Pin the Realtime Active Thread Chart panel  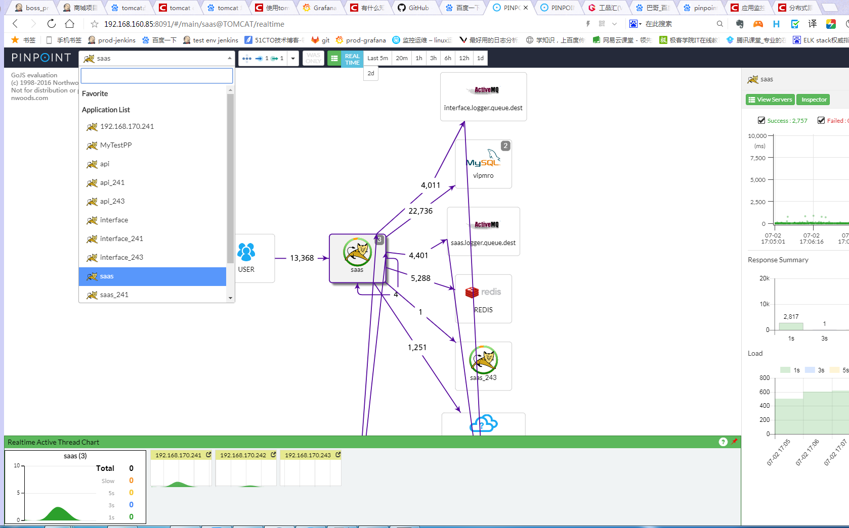pyautogui.click(x=735, y=442)
